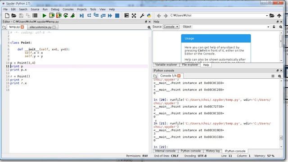Click the IPython console vertical scrollbar thumb

(281, 138)
